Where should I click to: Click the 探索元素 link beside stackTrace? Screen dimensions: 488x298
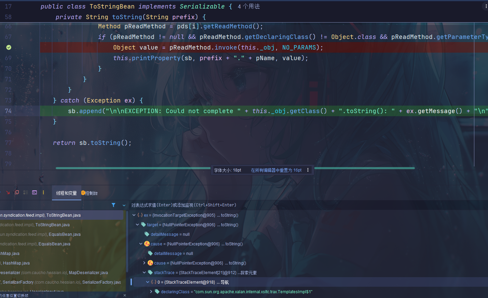[x=248, y=273]
